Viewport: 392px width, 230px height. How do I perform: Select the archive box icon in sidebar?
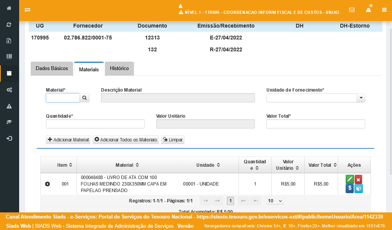(9, 73)
